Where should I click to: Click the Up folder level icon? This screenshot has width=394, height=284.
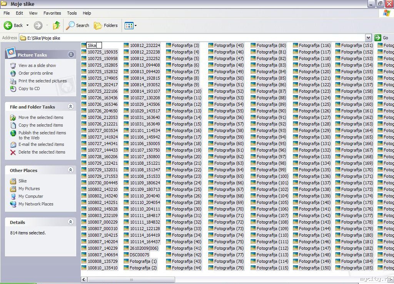57,25
